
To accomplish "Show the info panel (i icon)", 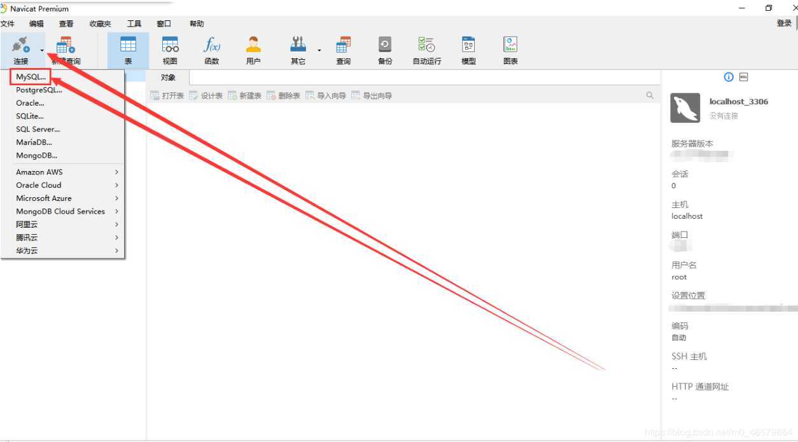I will [x=729, y=77].
